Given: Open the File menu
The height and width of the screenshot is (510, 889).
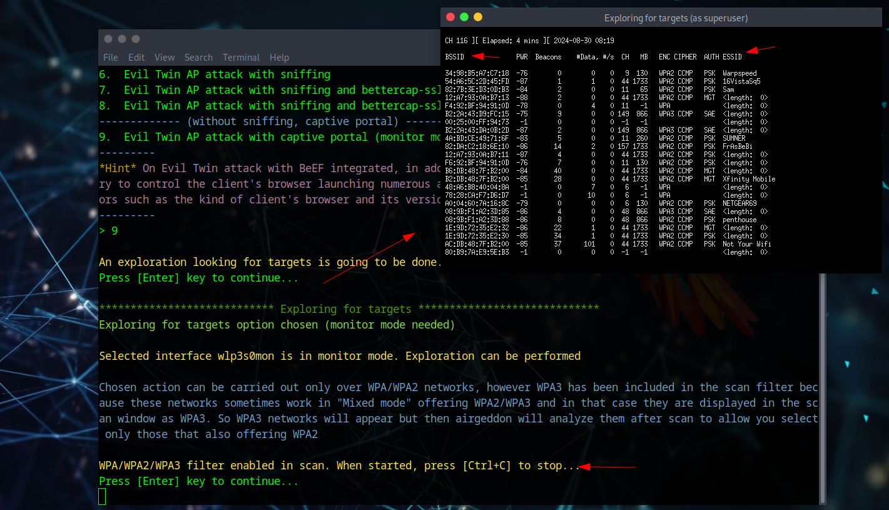Looking at the screenshot, I should (111, 57).
